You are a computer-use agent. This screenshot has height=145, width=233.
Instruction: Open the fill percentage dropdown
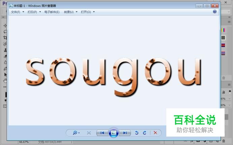pos(230,105)
